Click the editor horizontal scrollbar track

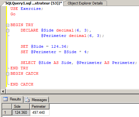tap(72, 91)
